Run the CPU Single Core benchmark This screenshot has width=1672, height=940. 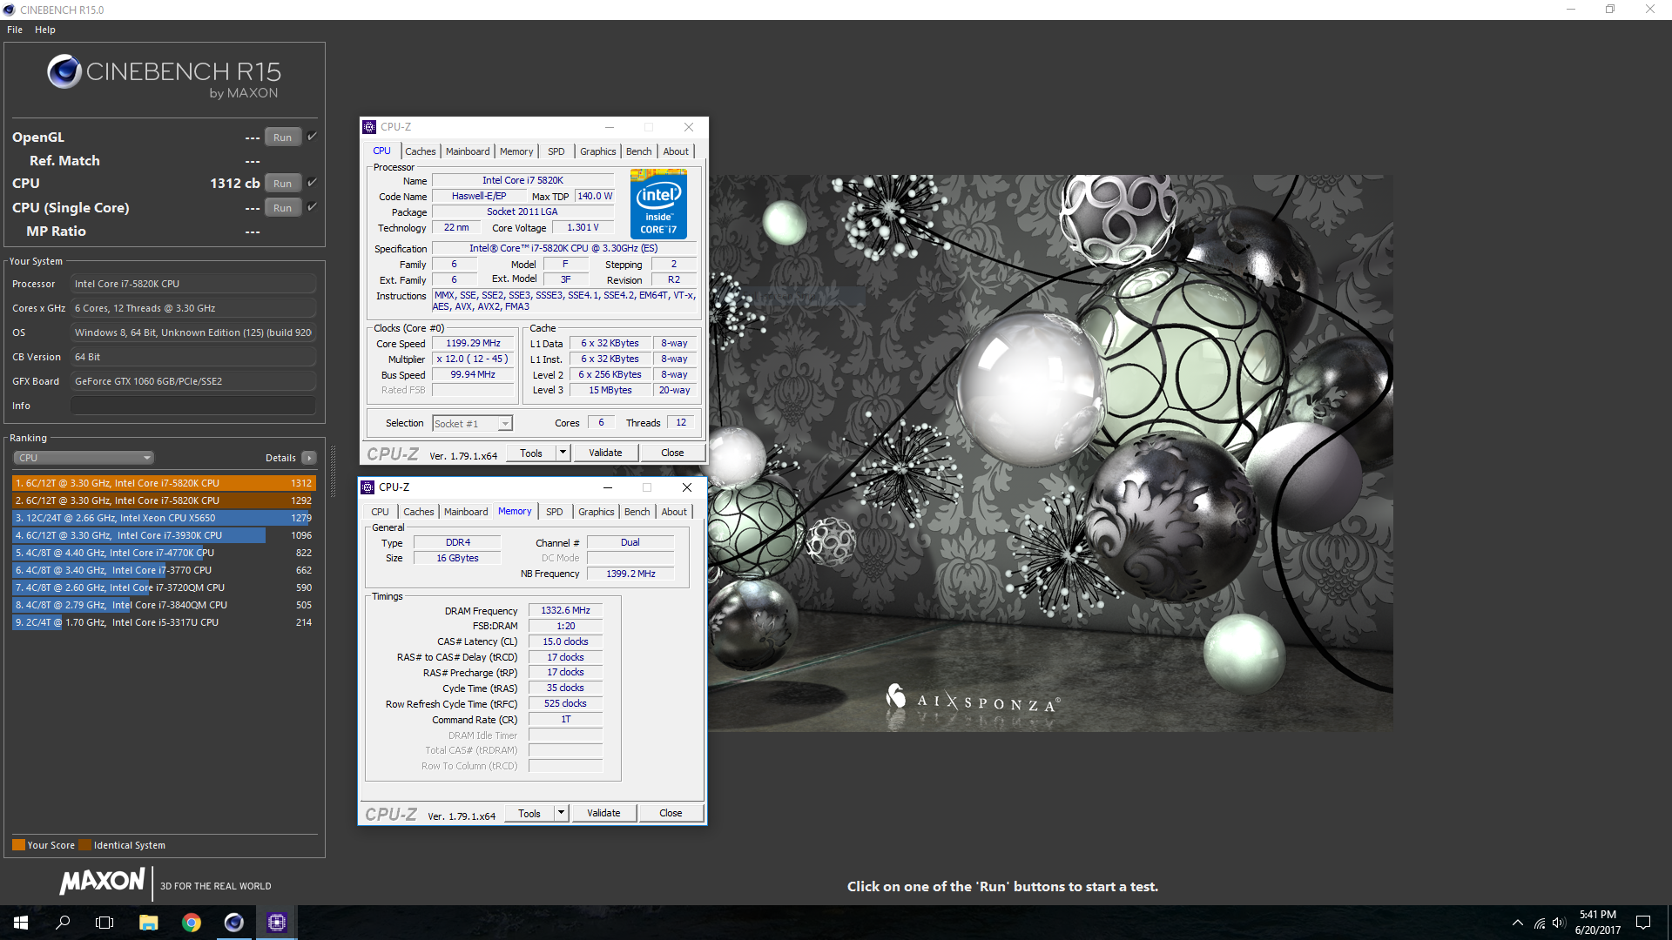282,207
